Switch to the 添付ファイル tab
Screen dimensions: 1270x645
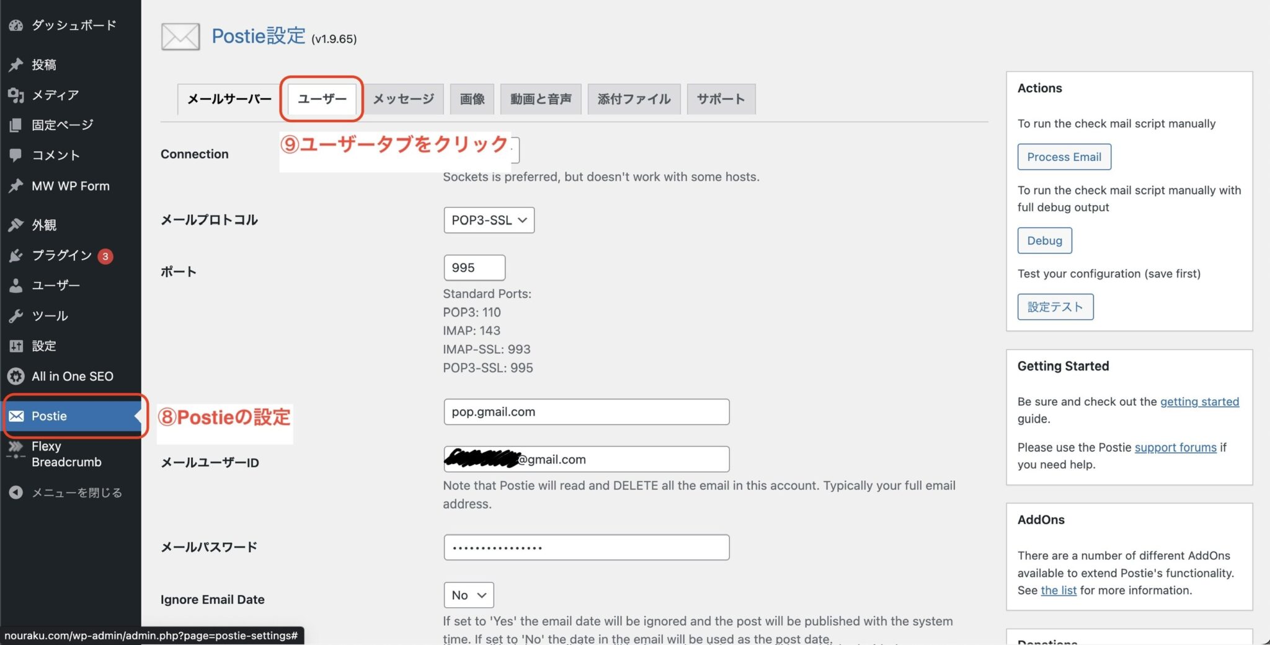pyautogui.click(x=634, y=99)
